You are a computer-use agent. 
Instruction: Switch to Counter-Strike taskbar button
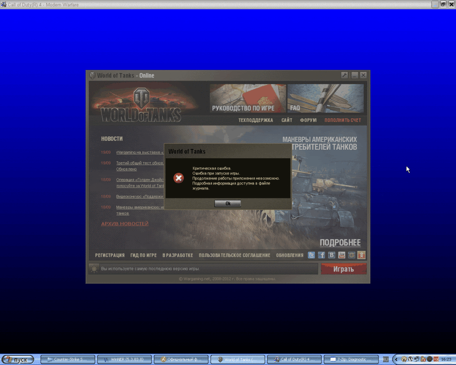click(x=68, y=359)
